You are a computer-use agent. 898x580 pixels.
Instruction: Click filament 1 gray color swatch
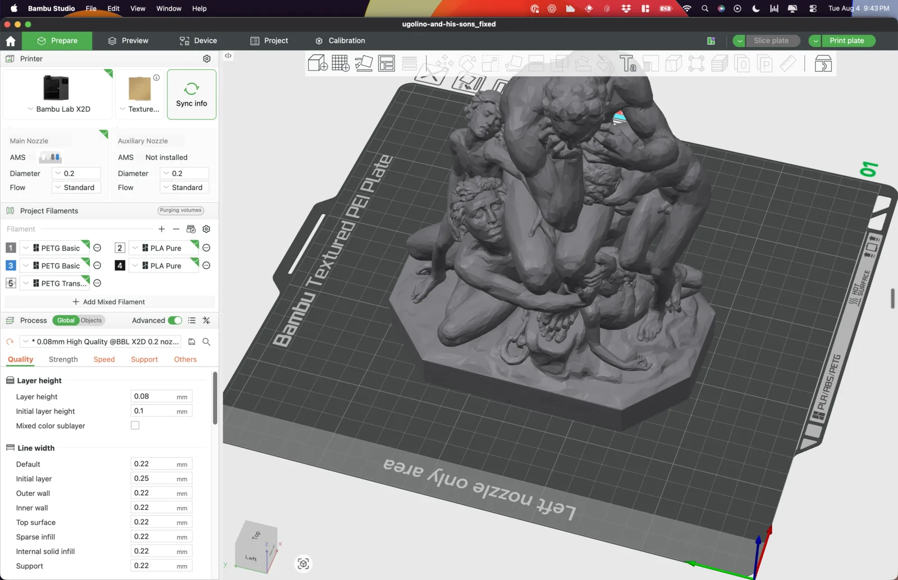coord(11,248)
